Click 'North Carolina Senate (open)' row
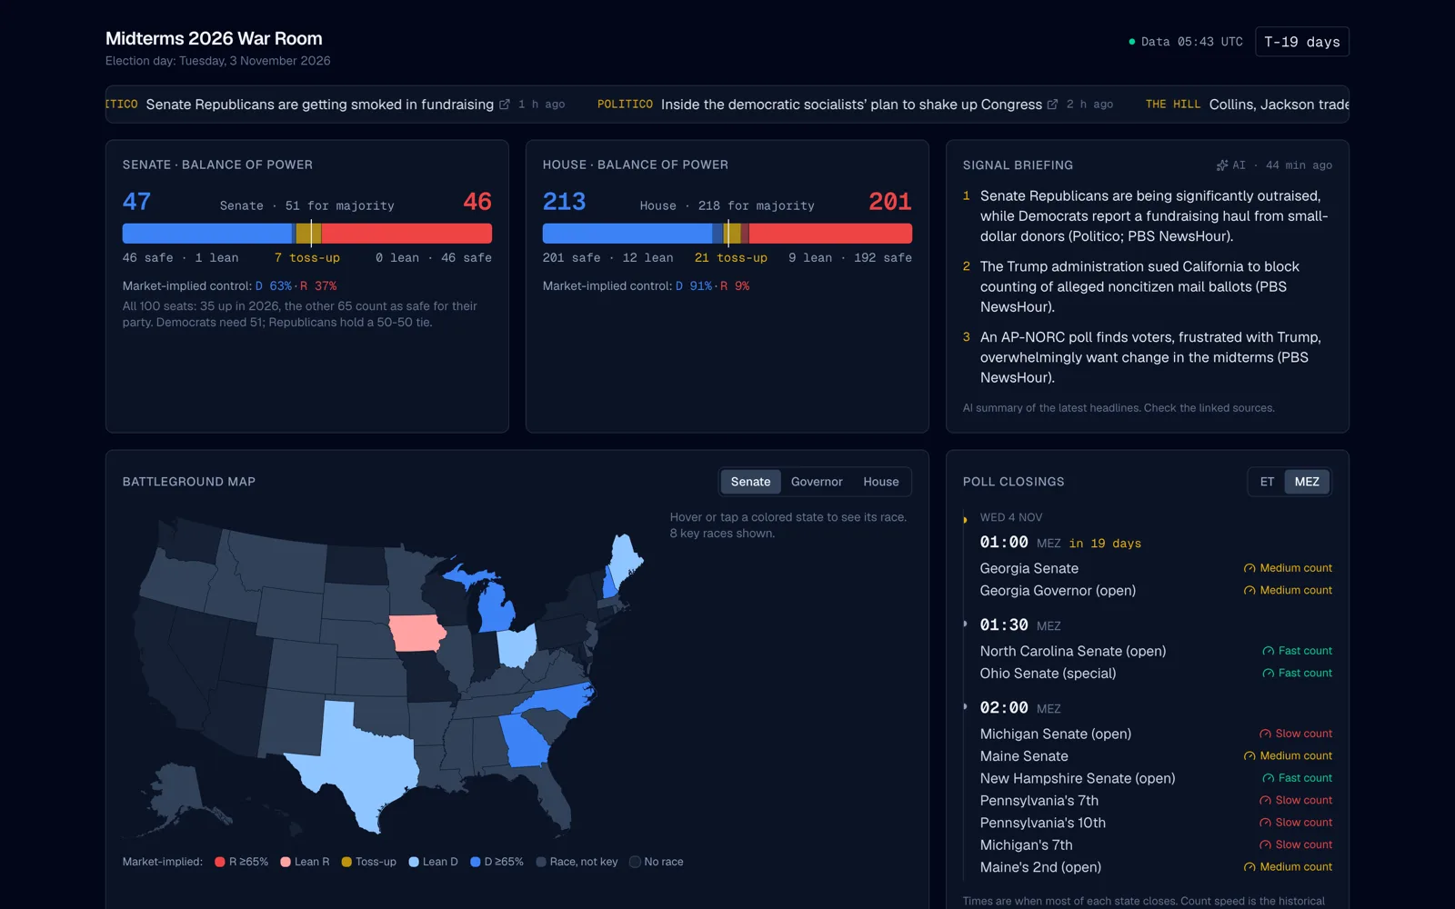Screen dimensions: 1455x909 click(1156, 651)
